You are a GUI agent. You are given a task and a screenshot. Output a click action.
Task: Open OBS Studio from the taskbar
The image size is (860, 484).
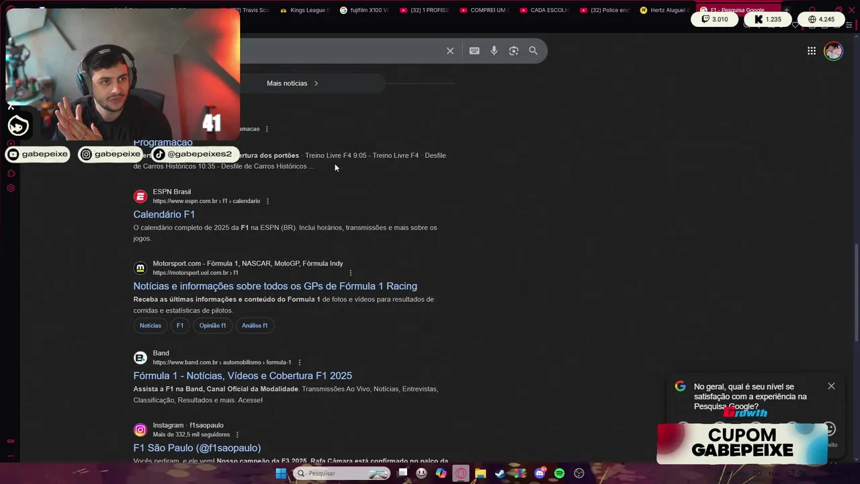click(x=579, y=473)
